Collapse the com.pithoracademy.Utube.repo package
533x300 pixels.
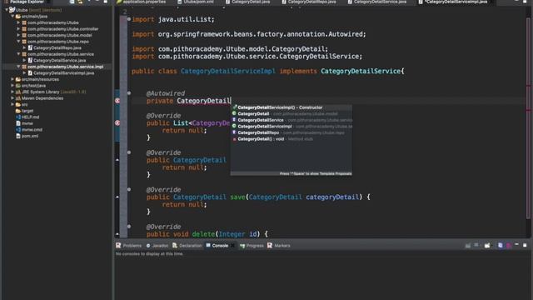[x=18, y=42]
